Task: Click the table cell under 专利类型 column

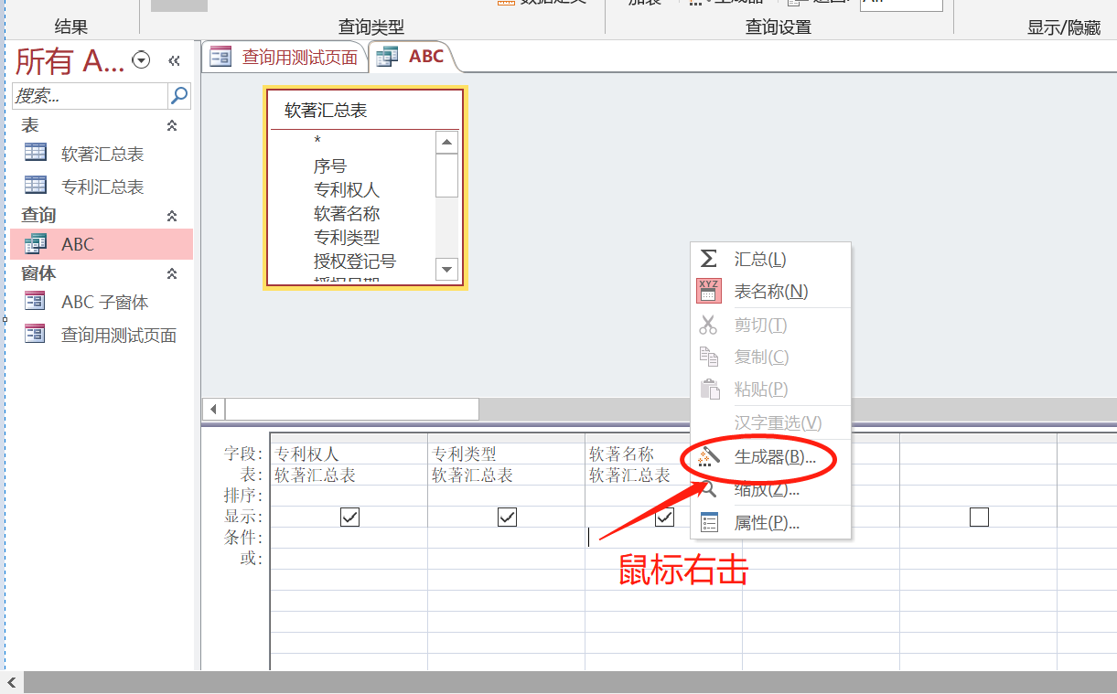Action: pos(506,475)
